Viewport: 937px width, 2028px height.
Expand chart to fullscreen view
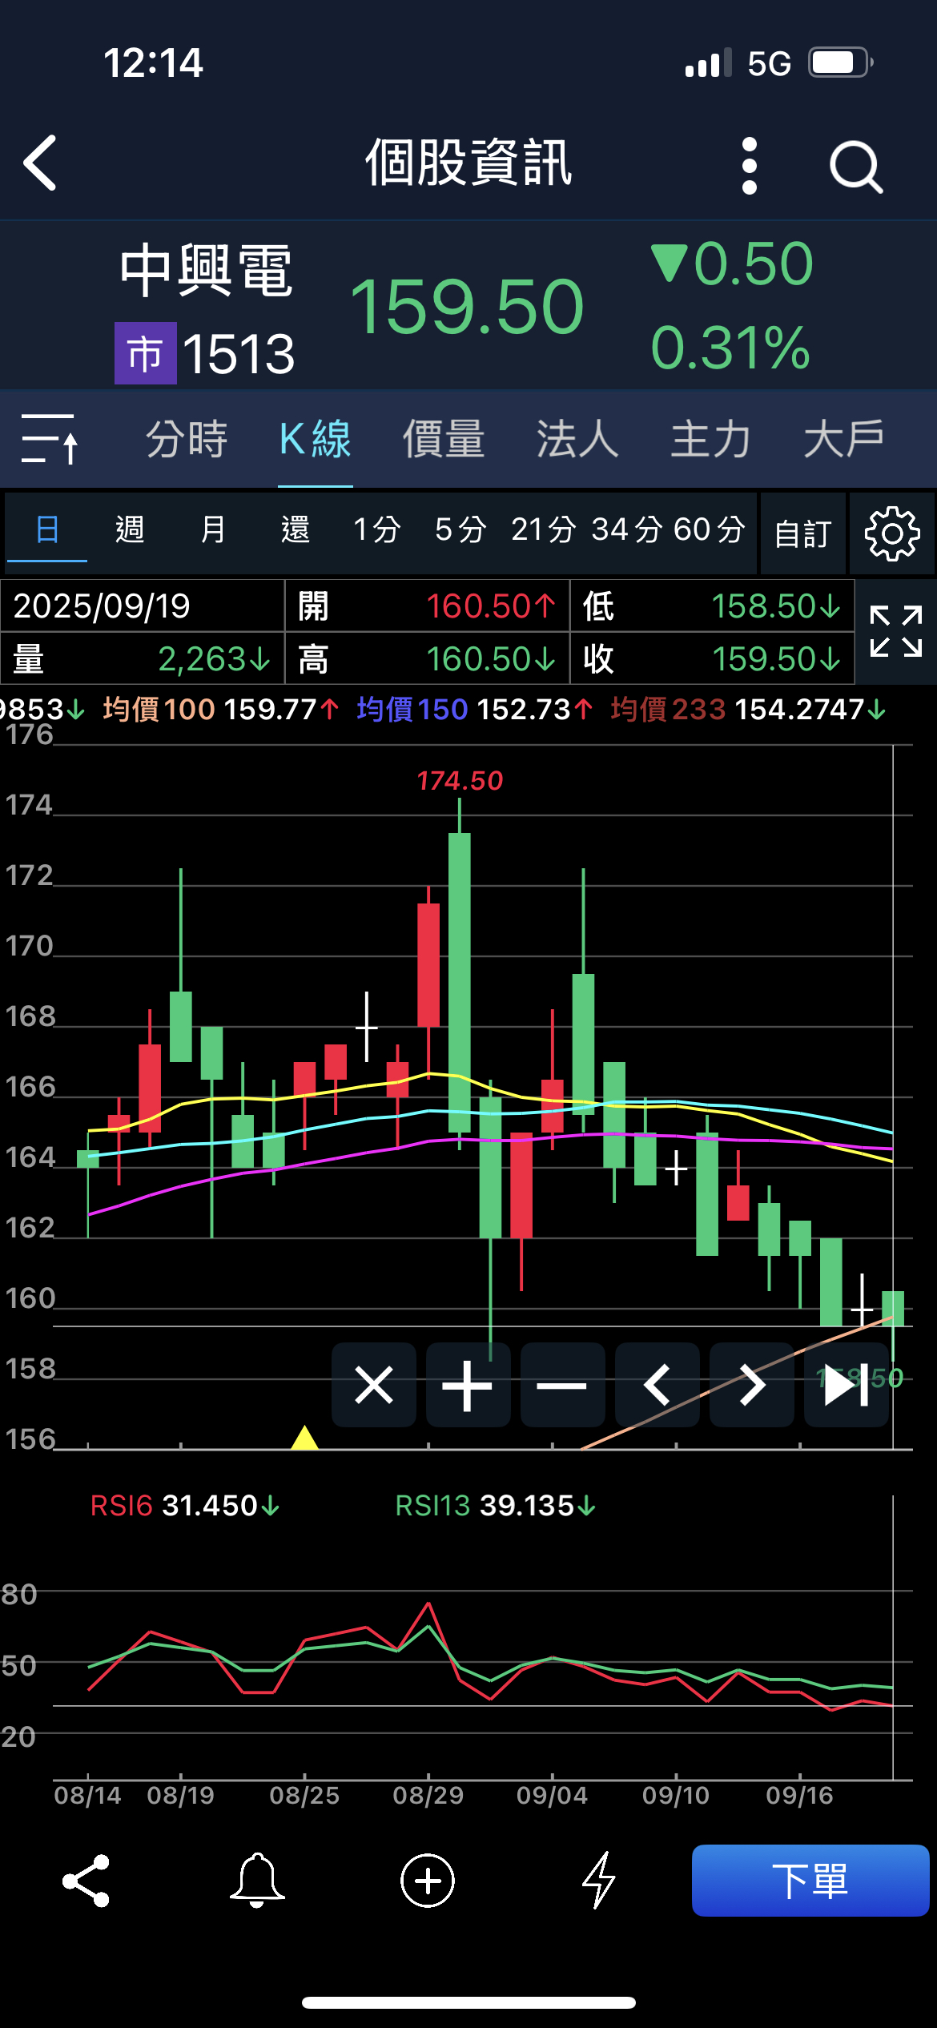click(895, 632)
